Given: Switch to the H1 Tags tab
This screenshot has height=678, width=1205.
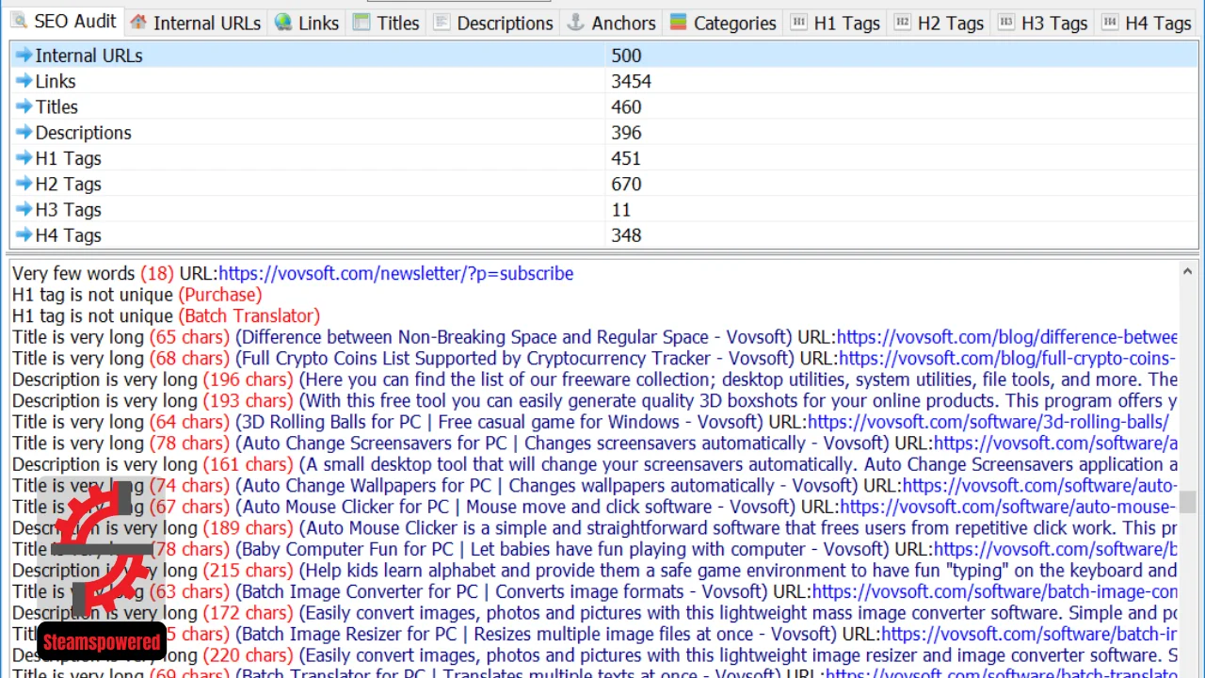Looking at the screenshot, I should [x=835, y=23].
